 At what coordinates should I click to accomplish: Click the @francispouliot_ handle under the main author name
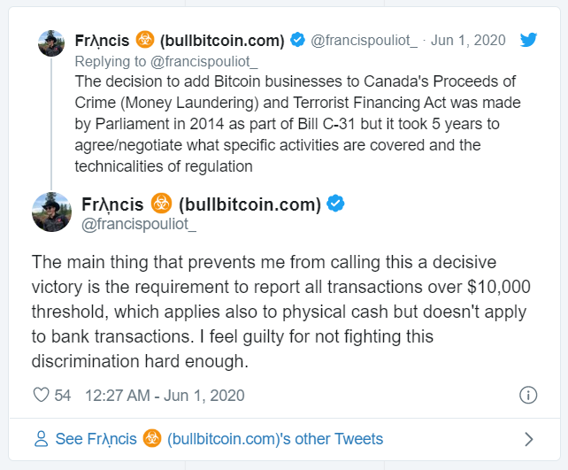click(x=139, y=226)
